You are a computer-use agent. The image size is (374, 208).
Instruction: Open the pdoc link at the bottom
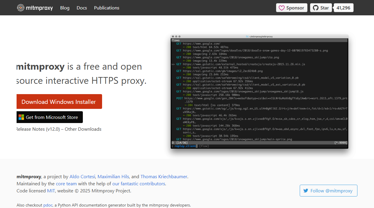click(x=48, y=205)
